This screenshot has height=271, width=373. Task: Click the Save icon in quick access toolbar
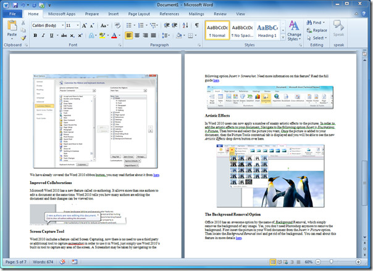[x=15, y=5]
